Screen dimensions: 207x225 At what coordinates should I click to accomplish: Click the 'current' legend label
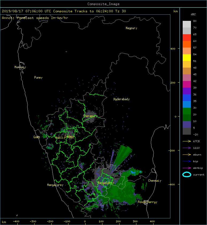199,175
